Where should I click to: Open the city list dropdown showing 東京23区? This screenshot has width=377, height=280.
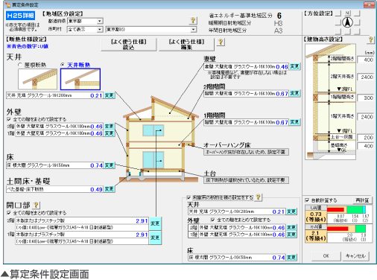click(193, 30)
